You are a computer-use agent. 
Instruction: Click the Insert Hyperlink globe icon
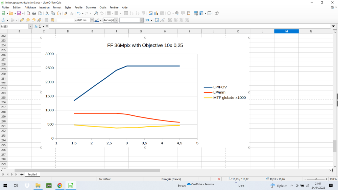coord(177,13)
